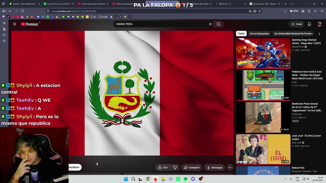The width and height of the screenshot is (326, 183).
Task: Open the extensions puzzle icon
Action: pyautogui.click(x=309, y=11)
